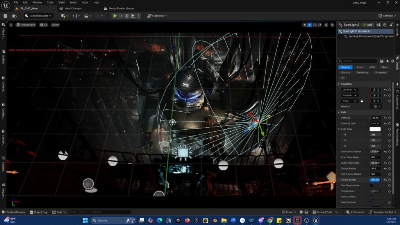Viewport: 400px width, 225px height.
Task: Filter details by General category
Action: click(x=345, y=67)
